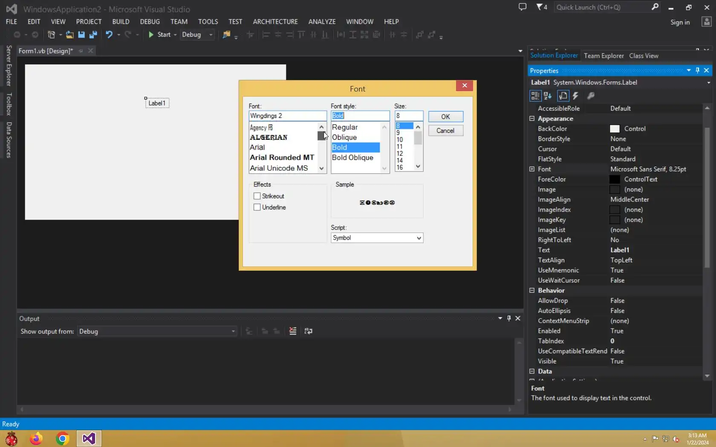This screenshot has height=447, width=716.
Task: Click the strawberry app icon in taskbar
Action: [x=12, y=438]
